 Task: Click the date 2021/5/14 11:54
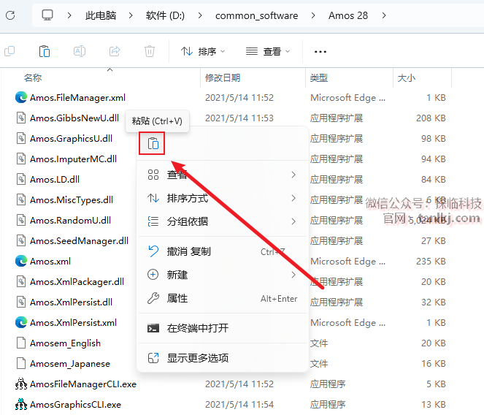pyautogui.click(x=239, y=404)
